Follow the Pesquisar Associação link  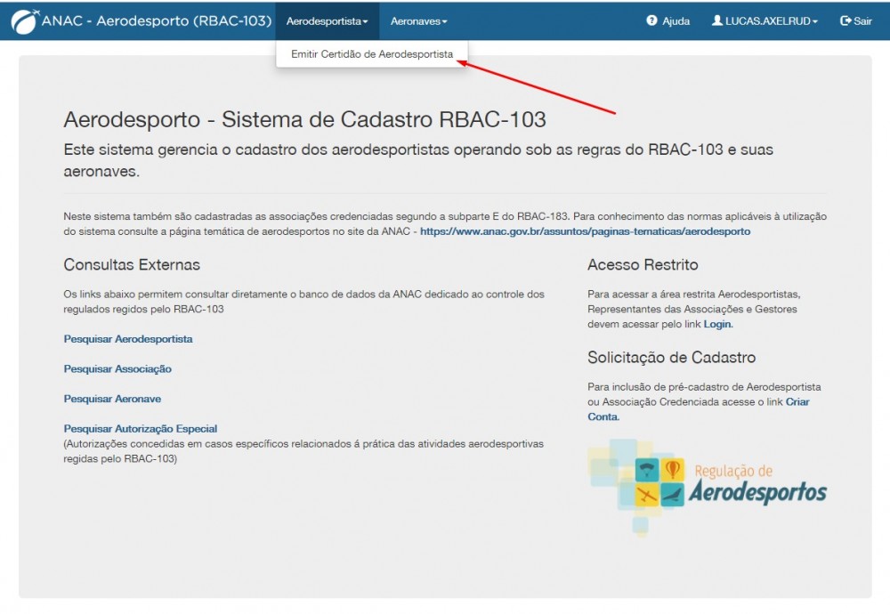(x=117, y=369)
